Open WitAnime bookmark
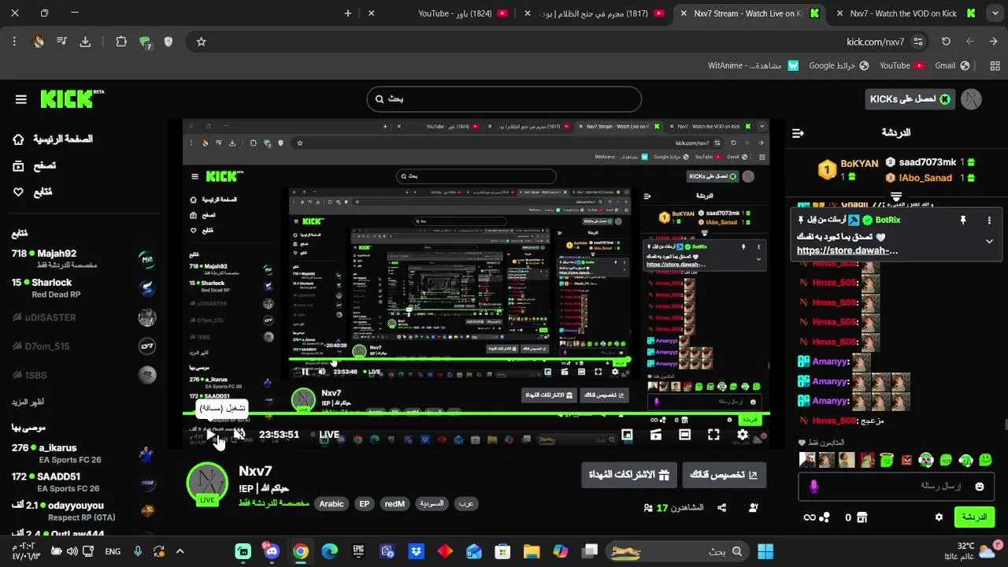The image size is (1008, 567). pos(754,65)
